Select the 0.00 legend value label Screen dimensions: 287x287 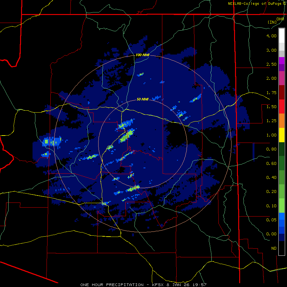(x=271, y=234)
